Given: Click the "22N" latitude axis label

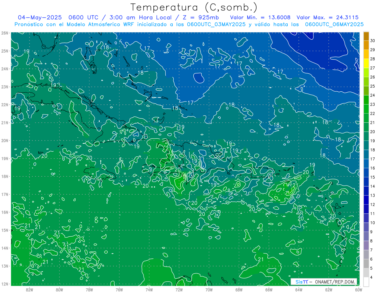Looking at the screenshot, I should pos(4,105).
